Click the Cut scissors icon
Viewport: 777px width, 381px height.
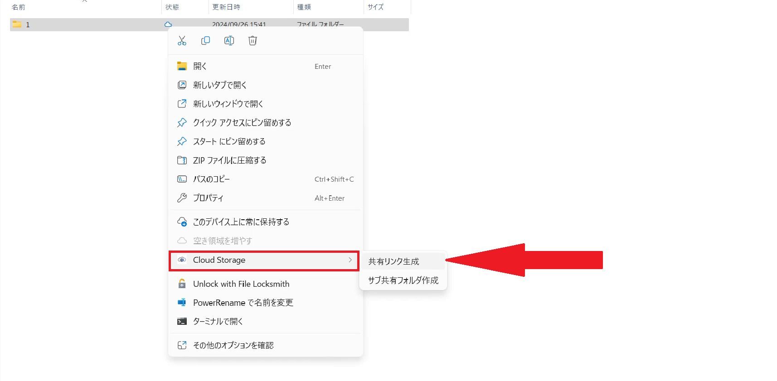click(182, 41)
